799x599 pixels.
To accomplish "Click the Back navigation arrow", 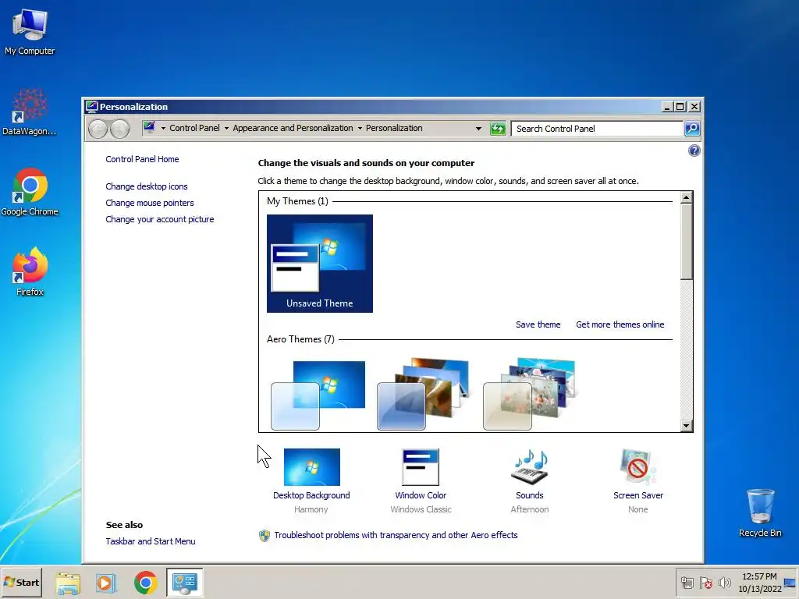I will click(x=98, y=129).
